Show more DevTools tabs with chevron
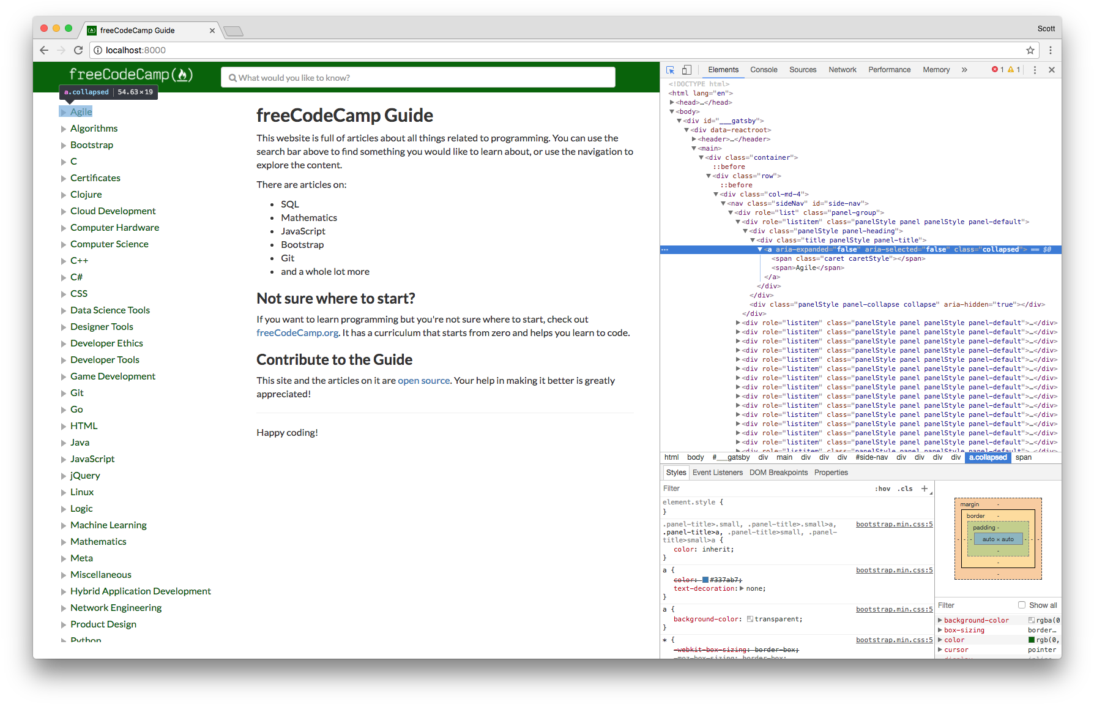This screenshot has height=704, width=1094. click(964, 70)
